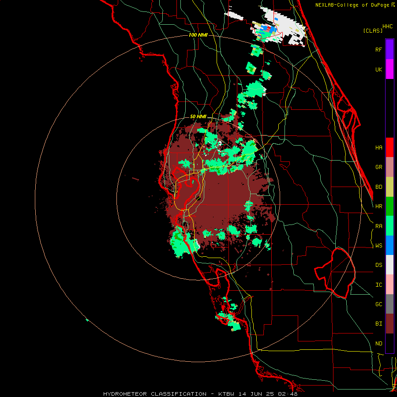This screenshot has height=397, width=397.
Task: Click the purple RF color swatch in legend
Action: click(390, 49)
